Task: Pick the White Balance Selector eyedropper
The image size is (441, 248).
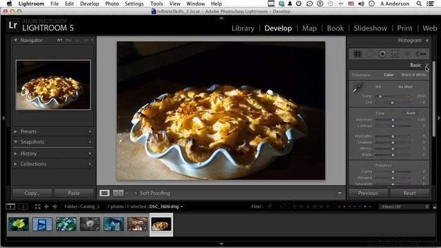Action: coord(358,87)
